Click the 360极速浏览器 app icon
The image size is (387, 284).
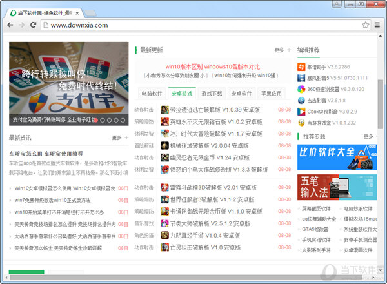click(x=301, y=88)
